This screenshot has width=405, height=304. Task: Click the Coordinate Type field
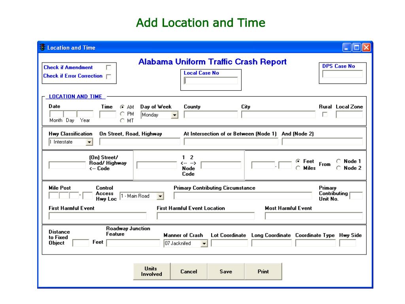[x=316, y=243]
